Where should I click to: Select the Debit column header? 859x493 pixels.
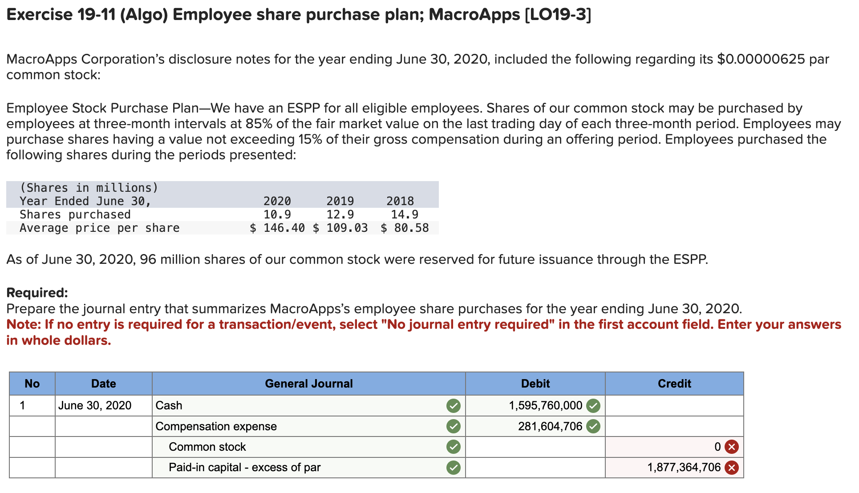(535, 384)
